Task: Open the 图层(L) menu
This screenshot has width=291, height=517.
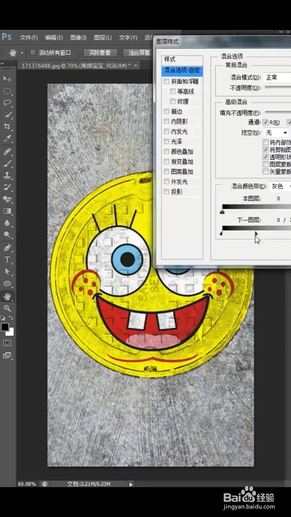Action: pos(103,38)
